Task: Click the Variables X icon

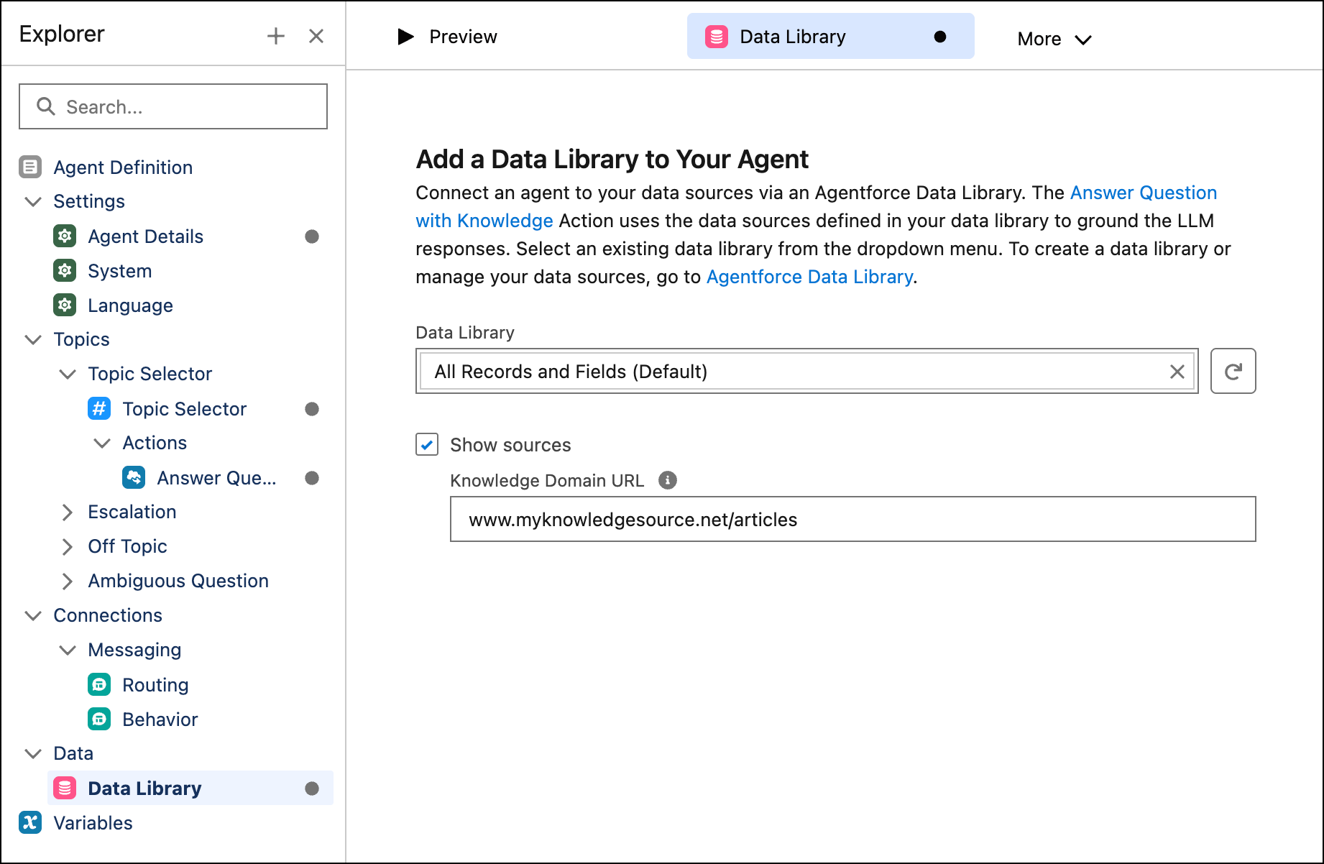Action: [x=30, y=822]
